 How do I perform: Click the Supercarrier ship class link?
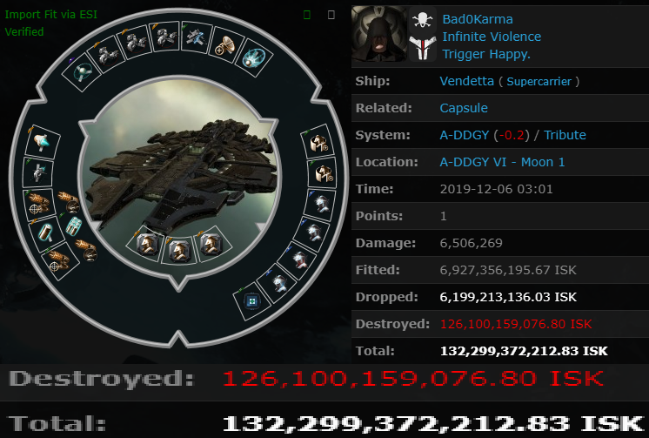point(539,81)
